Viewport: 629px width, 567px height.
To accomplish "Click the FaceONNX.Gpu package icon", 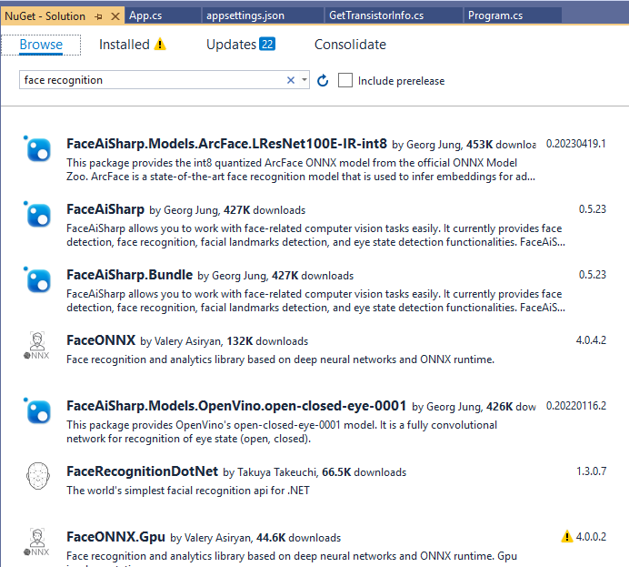I will pyautogui.click(x=37, y=542).
